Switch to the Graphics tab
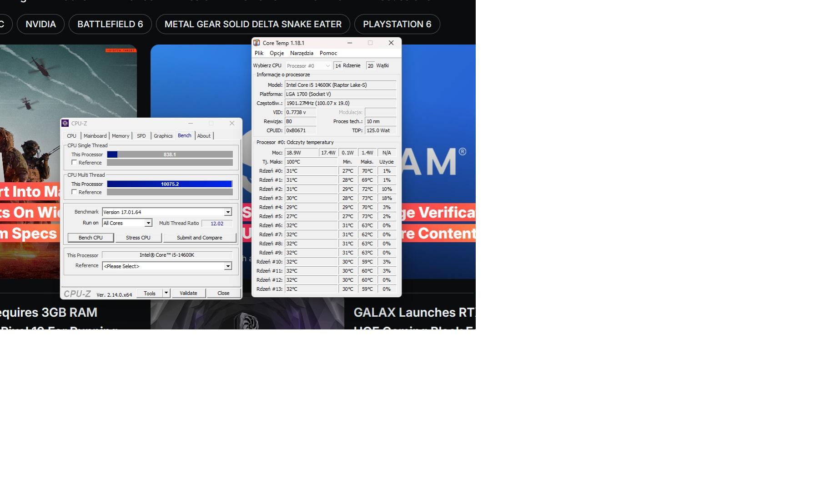The height and width of the screenshot is (488, 820). [163, 136]
